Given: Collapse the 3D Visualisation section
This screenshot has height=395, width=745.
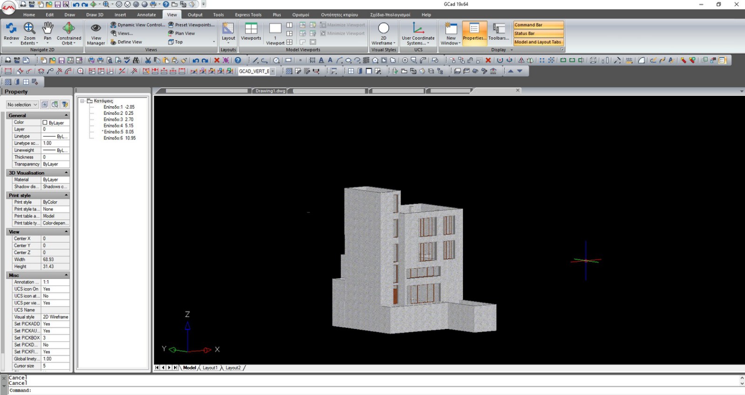Looking at the screenshot, I should click(66, 172).
